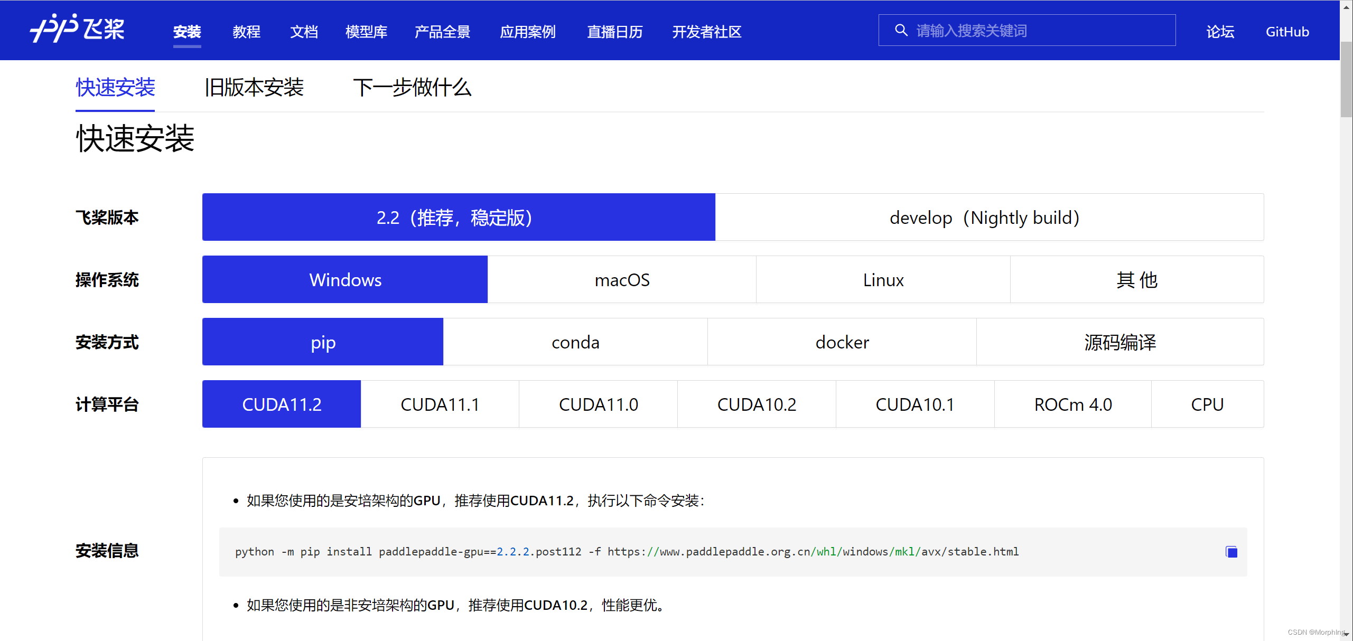Choose docker installation method

[x=842, y=342]
